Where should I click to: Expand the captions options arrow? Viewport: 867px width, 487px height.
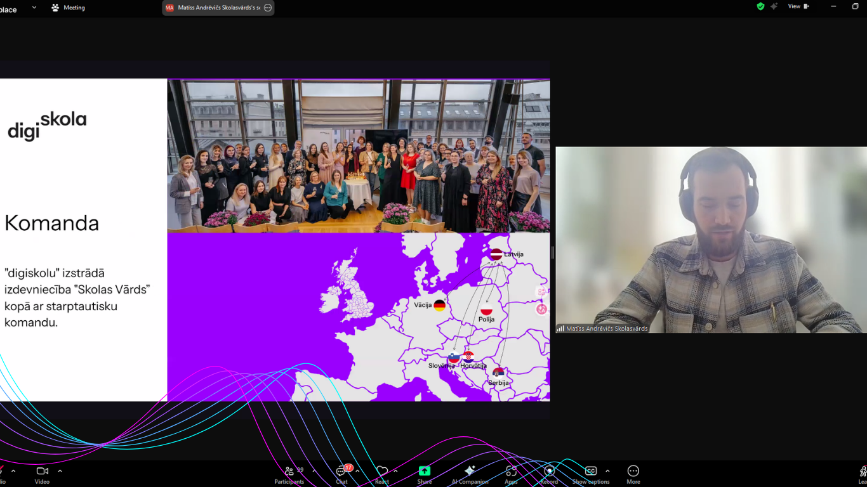[607, 471]
